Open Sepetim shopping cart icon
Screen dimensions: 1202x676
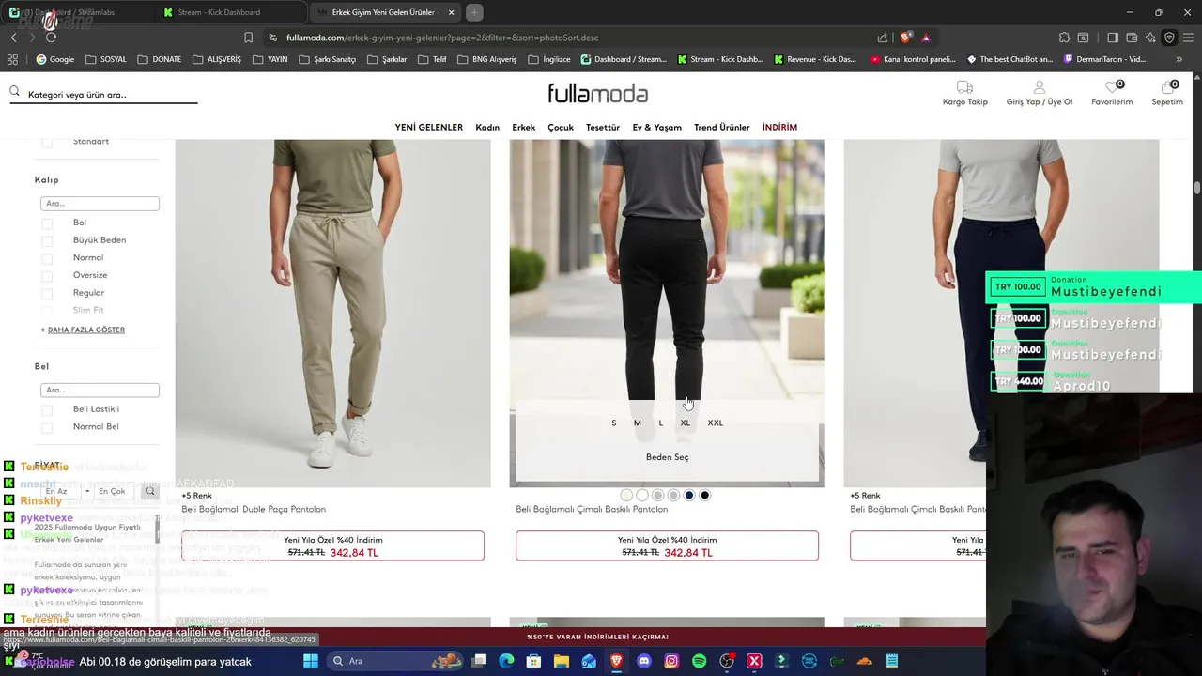pos(1167,87)
